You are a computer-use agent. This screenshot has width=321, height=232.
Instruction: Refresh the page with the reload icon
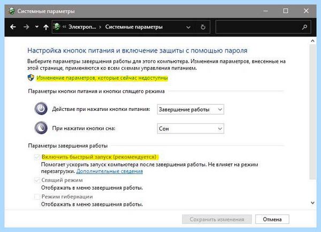[x=203, y=27]
